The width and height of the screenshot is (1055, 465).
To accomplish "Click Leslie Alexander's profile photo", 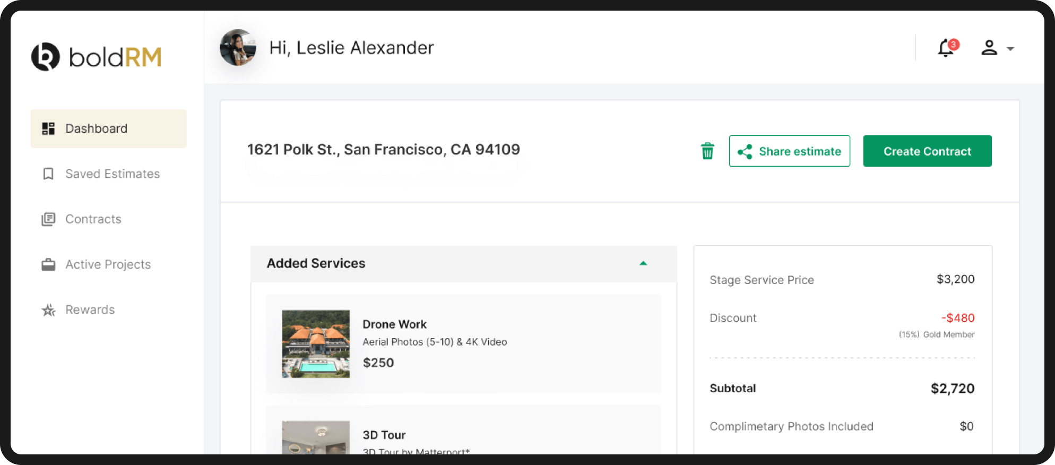I will [238, 47].
